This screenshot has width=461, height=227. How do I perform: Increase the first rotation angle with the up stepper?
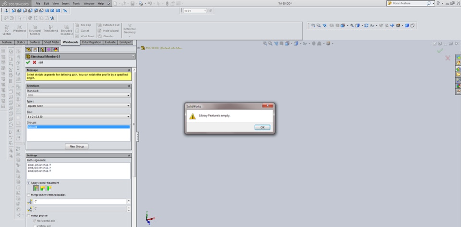[129, 200]
